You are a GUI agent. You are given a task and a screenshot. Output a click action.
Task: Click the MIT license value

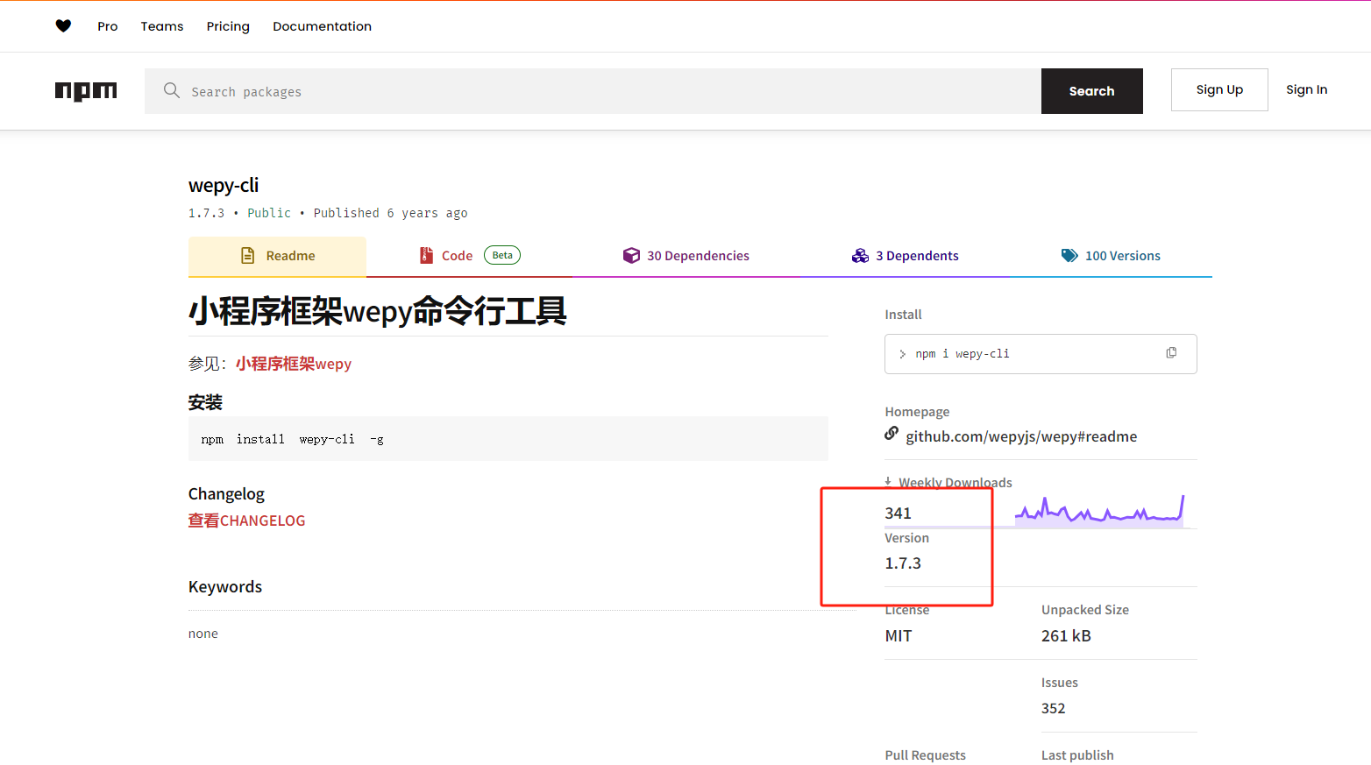click(899, 636)
